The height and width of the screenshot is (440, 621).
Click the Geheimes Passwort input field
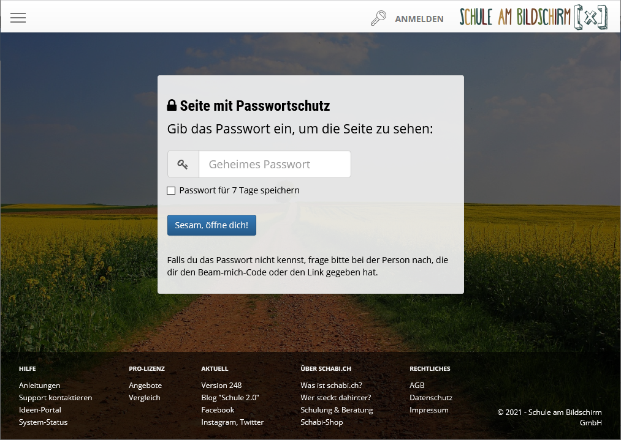[x=275, y=164]
